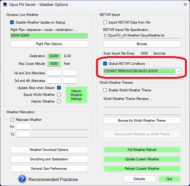190x186 pixels.
Task: Enable Historic Weather checkbox
Action: tap(59, 101)
